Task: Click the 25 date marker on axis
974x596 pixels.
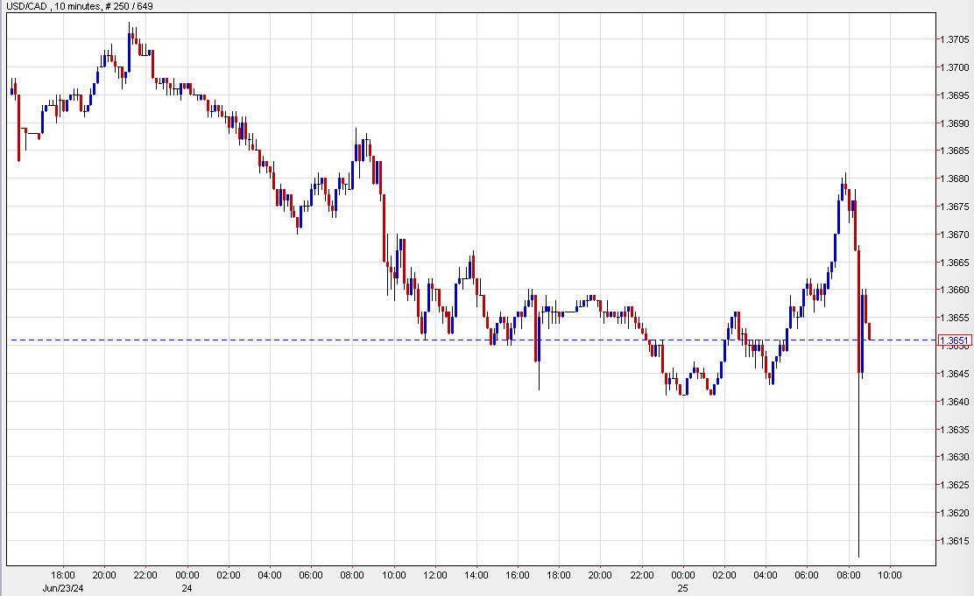Action: click(682, 588)
